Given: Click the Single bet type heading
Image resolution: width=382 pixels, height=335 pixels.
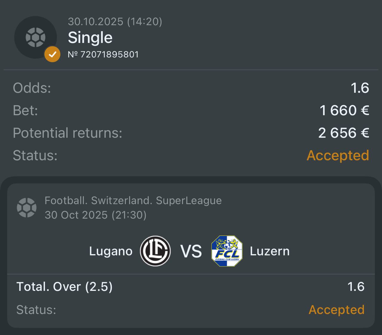Looking at the screenshot, I should coord(90,38).
